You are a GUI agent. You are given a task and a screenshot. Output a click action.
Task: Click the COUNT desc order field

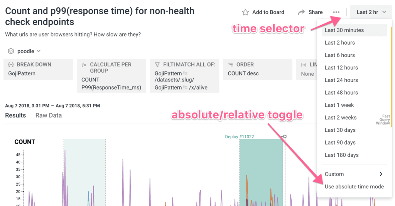(x=243, y=73)
